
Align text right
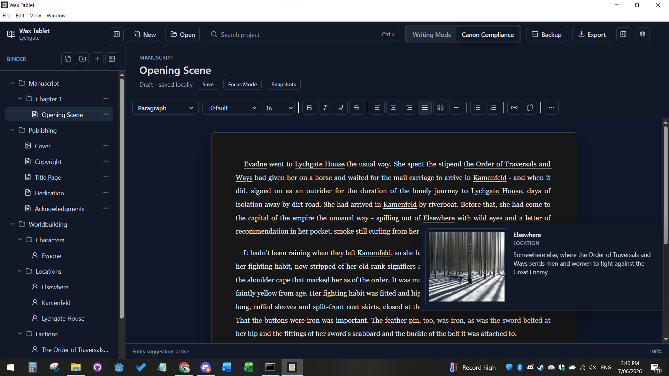click(x=409, y=108)
